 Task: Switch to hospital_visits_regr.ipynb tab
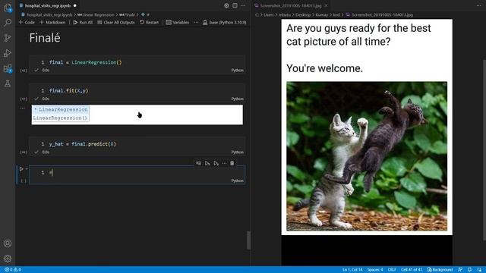[48, 5]
